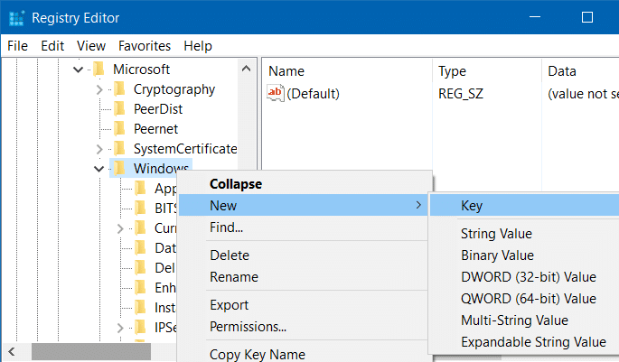The image size is (619, 362).
Task: Minimize the Registry Editor window
Action: (x=535, y=17)
